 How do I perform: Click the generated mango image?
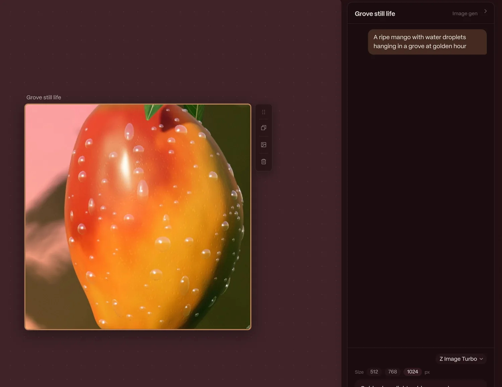click(x=138, y=217)
